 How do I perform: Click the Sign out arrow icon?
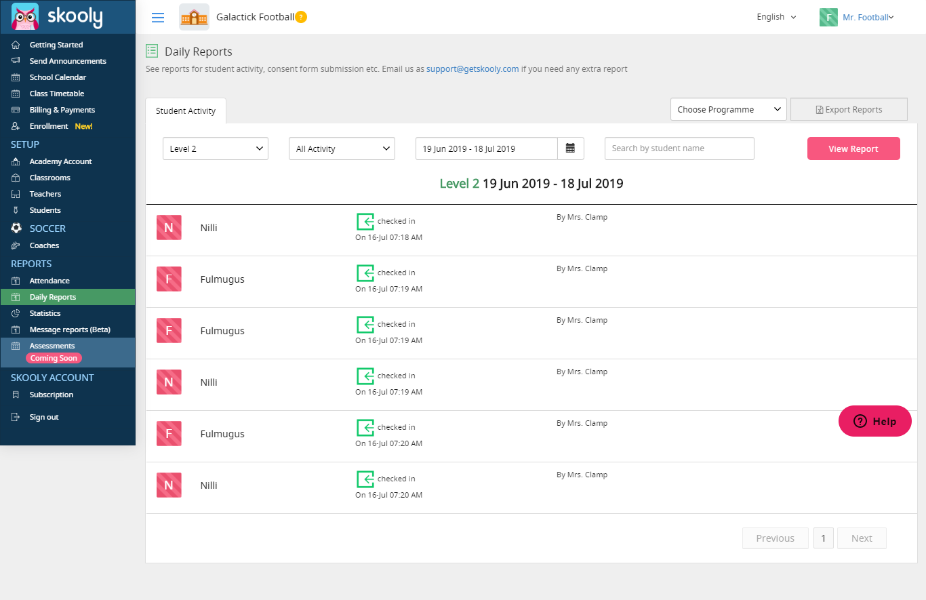[16, 417]
